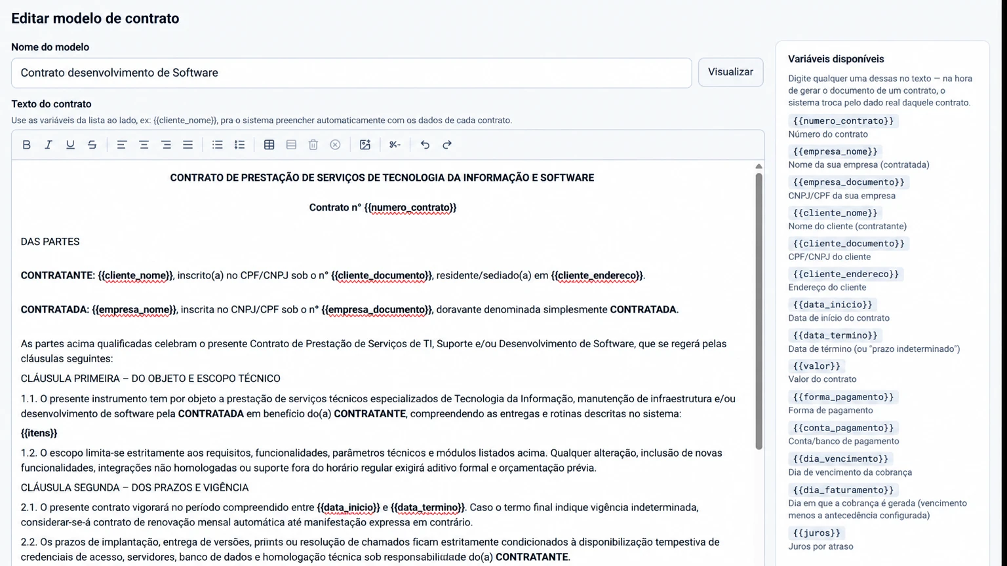Toggle bold formatting
This screenshot has width=1007, height=566.
point(26,145)
